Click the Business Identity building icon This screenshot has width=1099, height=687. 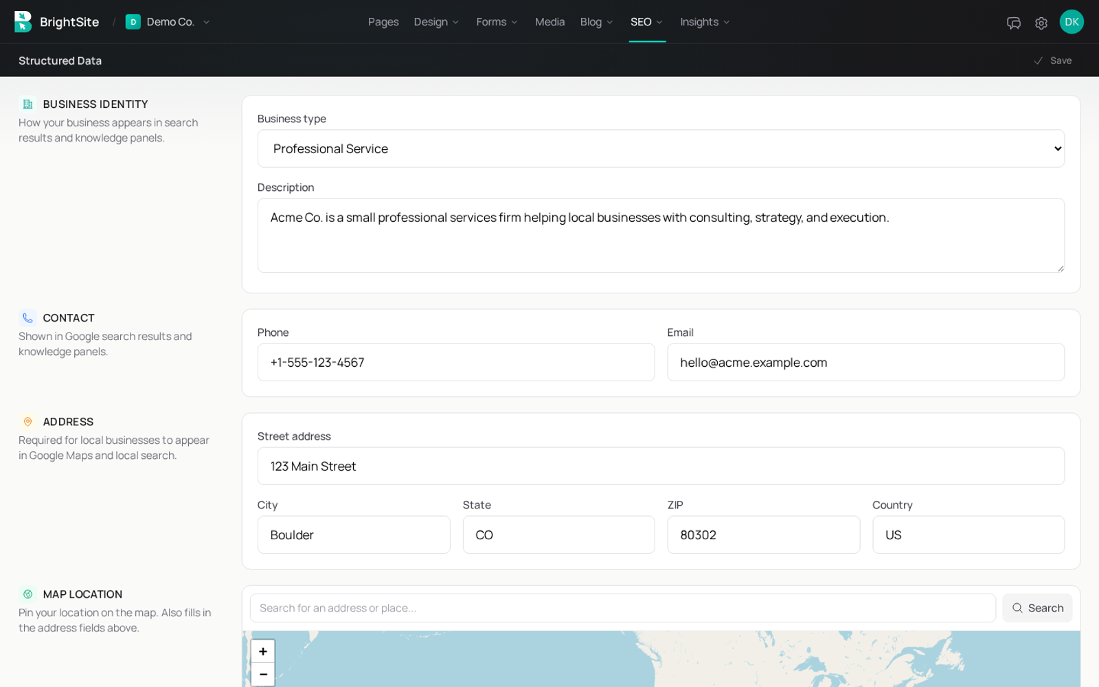tap(27, 104)
